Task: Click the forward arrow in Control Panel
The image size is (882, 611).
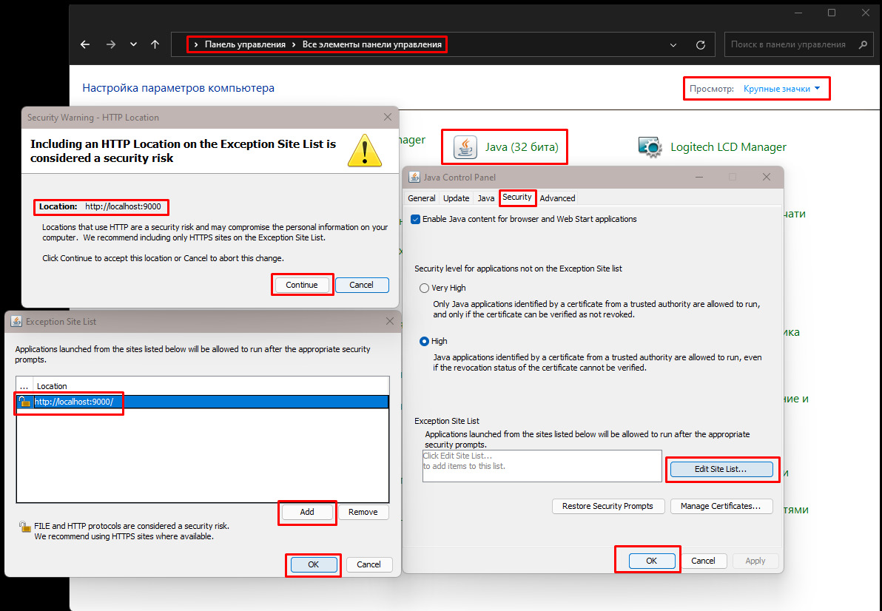Action: coord(111,44)
